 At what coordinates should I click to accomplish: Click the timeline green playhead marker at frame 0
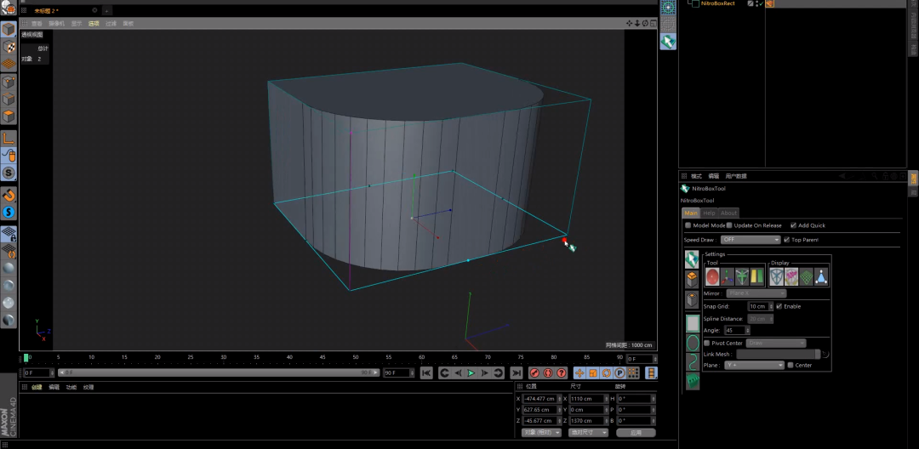pyautogui.click(x=26, y=358)
